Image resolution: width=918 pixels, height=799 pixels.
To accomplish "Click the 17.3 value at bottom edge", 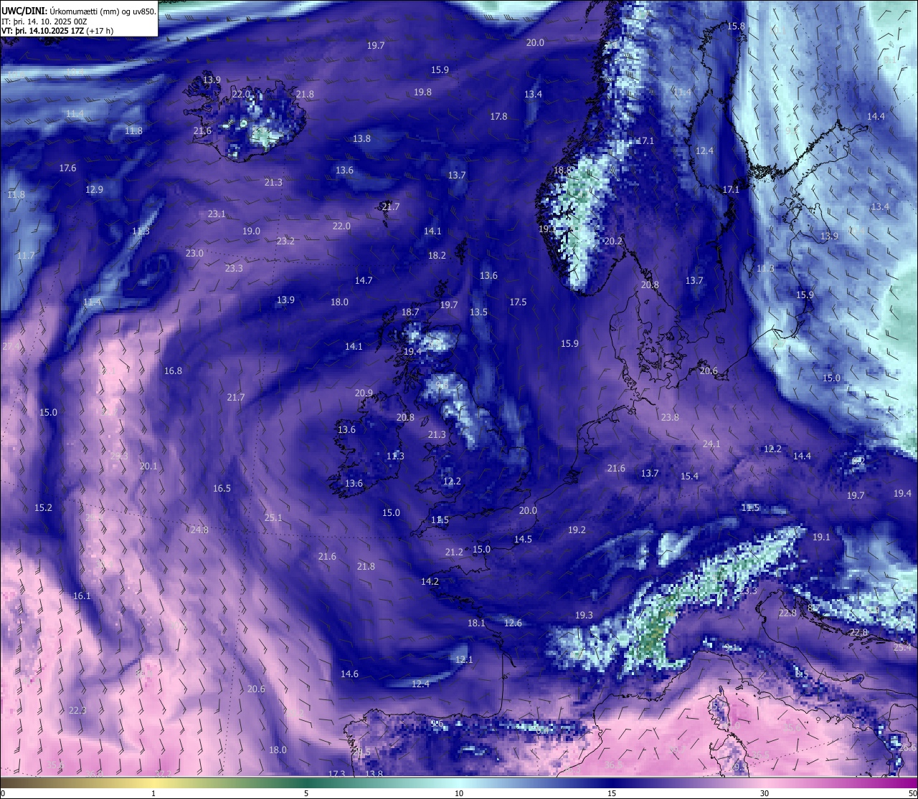I will click(336, 774).
